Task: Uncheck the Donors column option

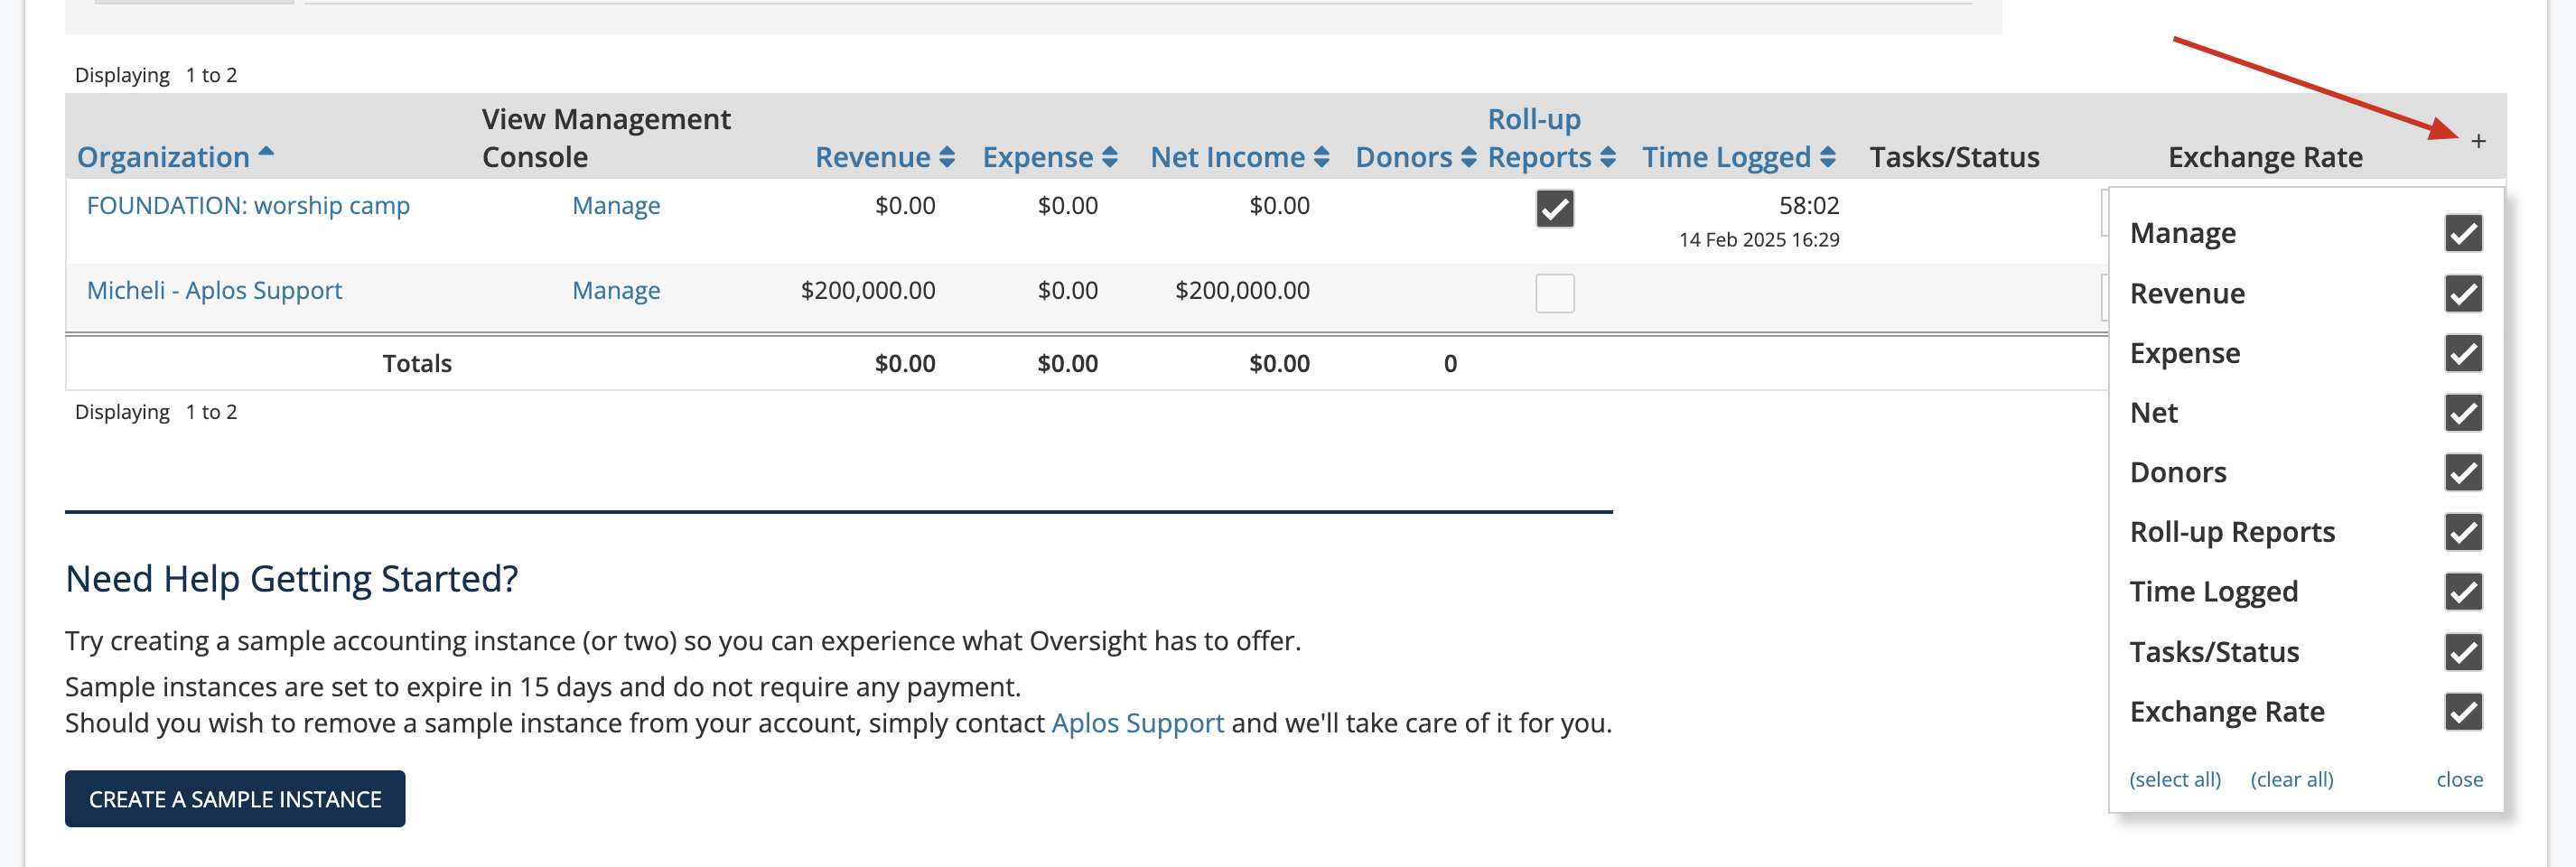Action: coord(2463,472)
